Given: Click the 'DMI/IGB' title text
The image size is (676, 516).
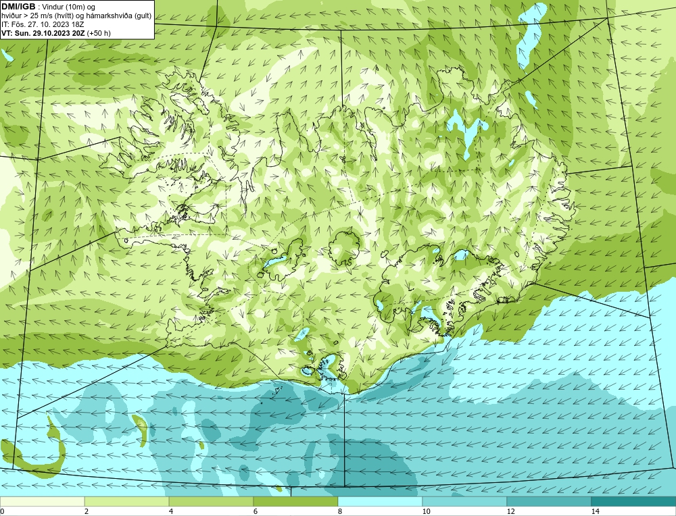Looking at the screenshot, I should tap(18, 7).
